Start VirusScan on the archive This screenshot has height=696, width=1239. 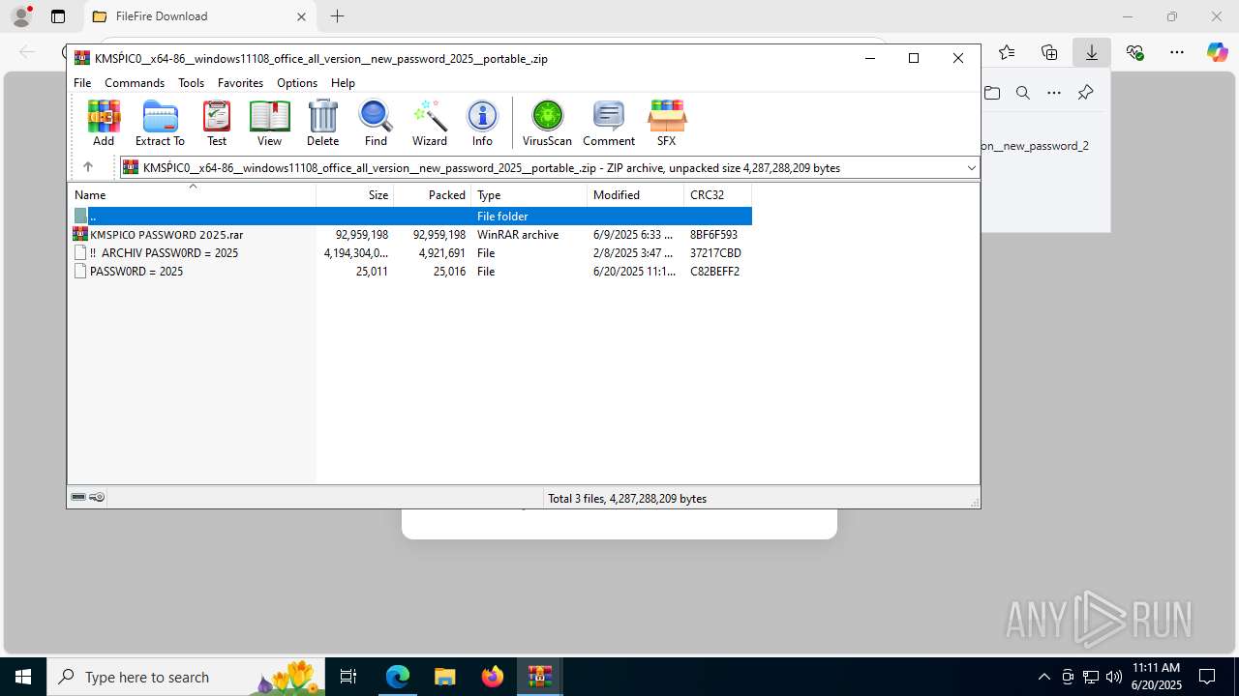tap(547, 123)
